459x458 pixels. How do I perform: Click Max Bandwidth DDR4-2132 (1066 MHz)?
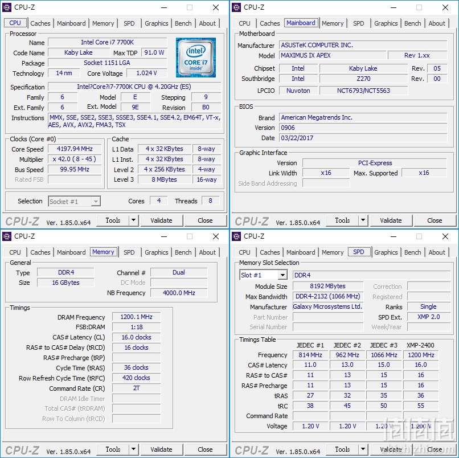pyautogui.click(x=328, y=296)
